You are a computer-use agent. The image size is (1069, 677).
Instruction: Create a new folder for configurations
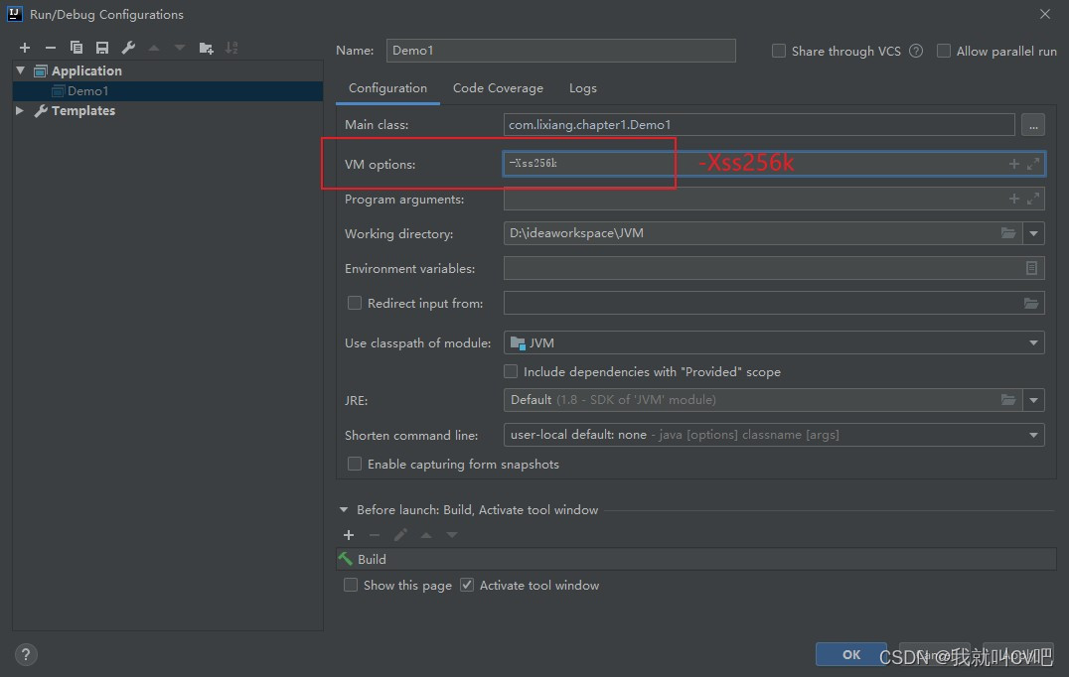pos(206,48)
